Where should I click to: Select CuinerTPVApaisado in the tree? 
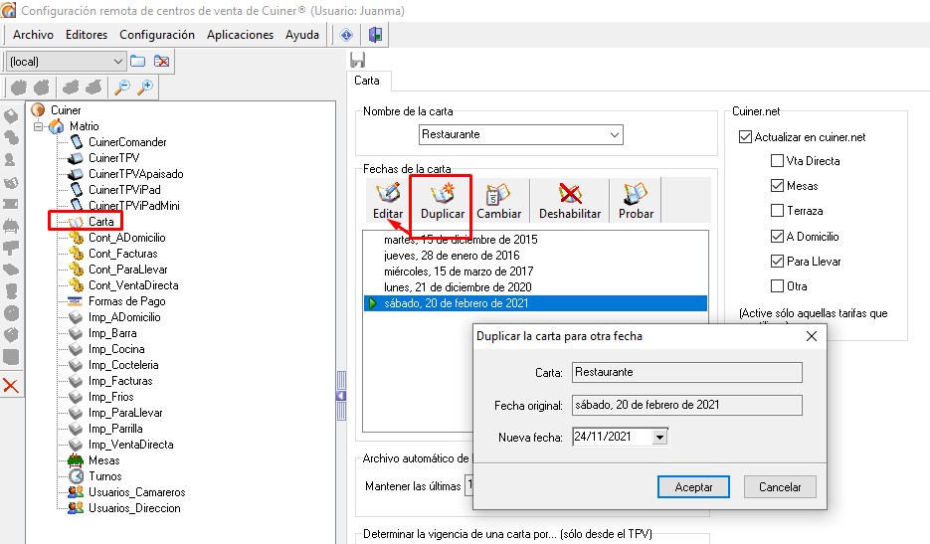pyautogui.click(x=136, y=174)
